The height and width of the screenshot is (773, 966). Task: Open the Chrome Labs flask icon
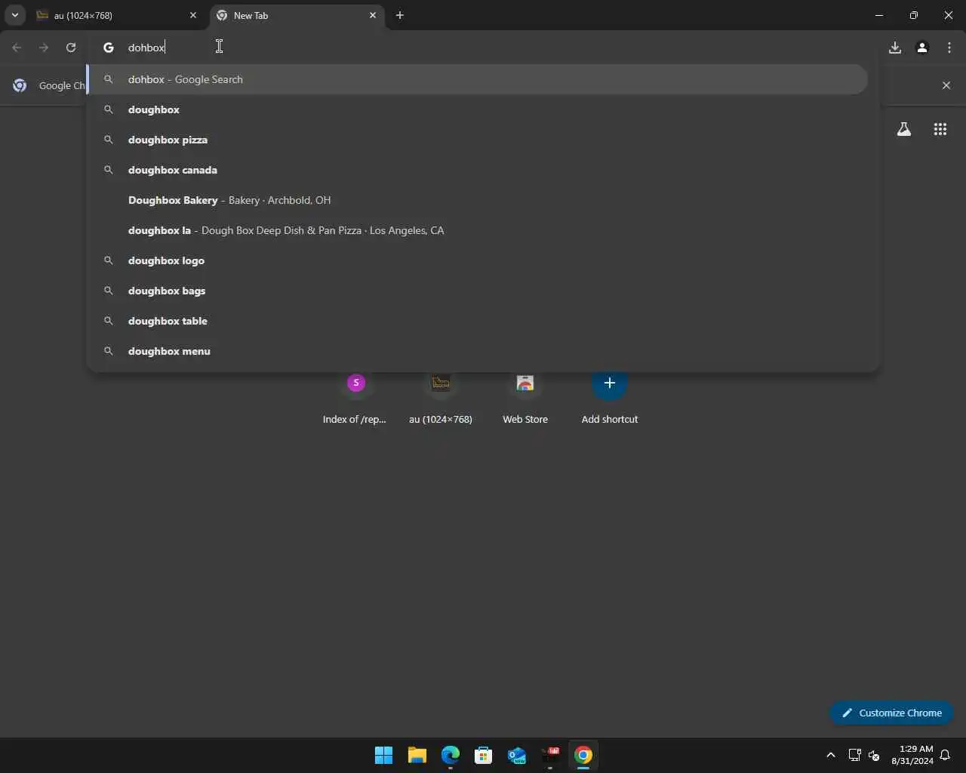pos(904,129)
